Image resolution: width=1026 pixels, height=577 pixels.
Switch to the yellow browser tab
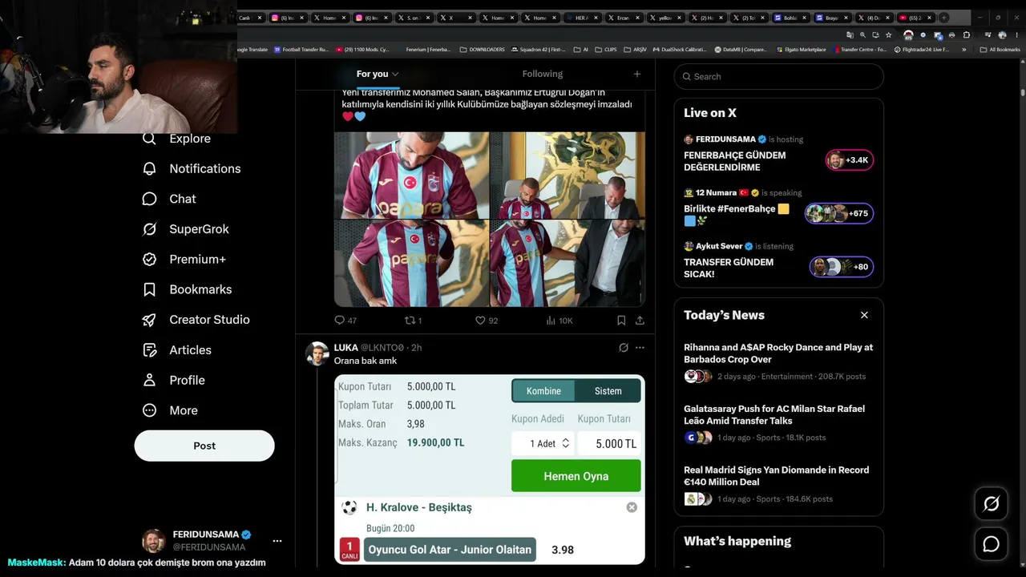[665, 18]
